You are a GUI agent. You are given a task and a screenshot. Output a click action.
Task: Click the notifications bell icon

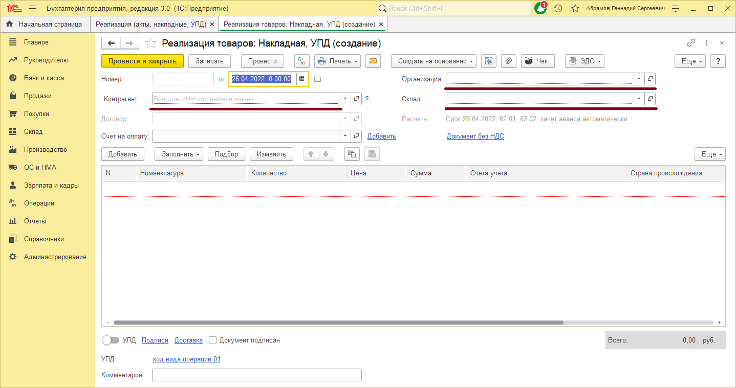pyautogui.click(x=540, y=9)
